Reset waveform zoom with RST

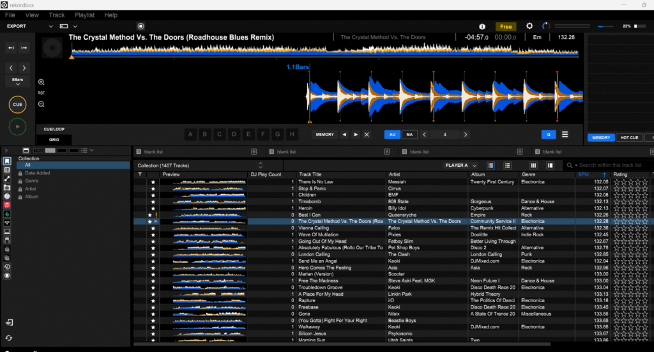[42, 93]
